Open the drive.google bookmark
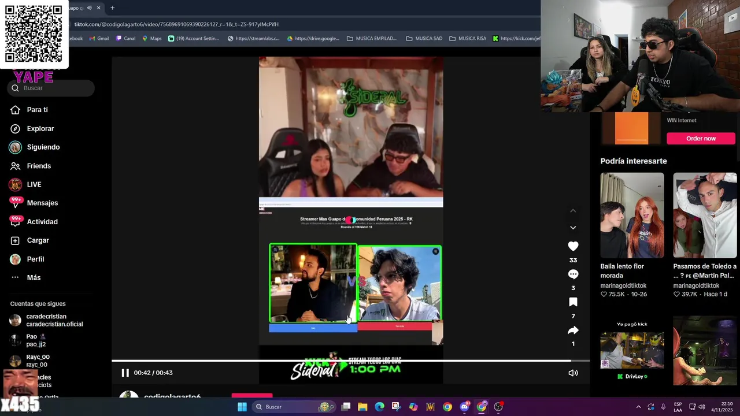740x416 pixels. (313, 39)
